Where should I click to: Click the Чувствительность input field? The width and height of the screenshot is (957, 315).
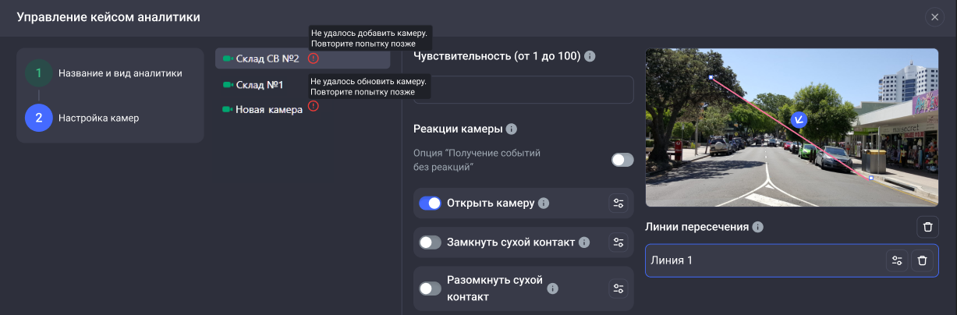click(x=523, y=90)
